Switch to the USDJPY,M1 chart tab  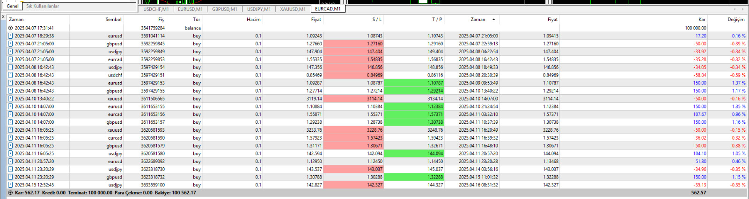259,9
